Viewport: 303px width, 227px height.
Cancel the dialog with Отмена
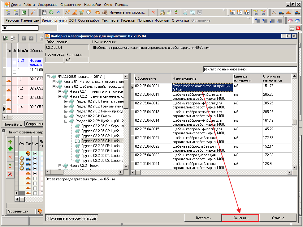(x=278, y=218)
